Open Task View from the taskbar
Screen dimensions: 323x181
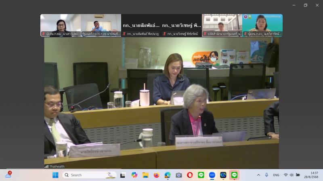[x=123, y=175]
